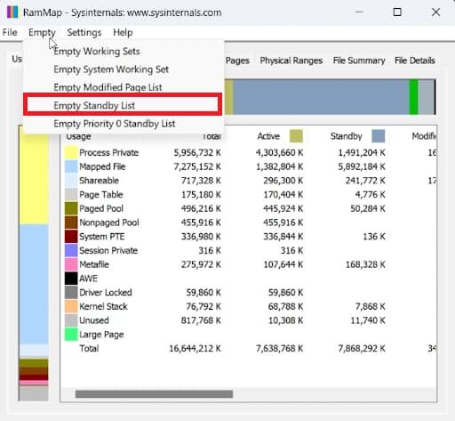Switch to the File Summary tab
455x421 pixels.
pos(359,61)
